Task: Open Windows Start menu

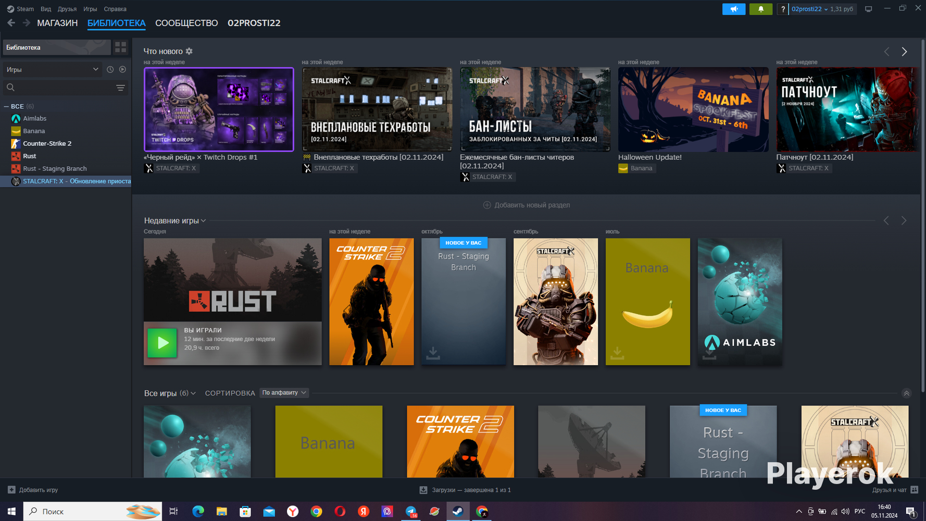Action: pos(11,512)
